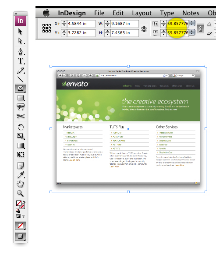Viewport: 216px width, 255px height.
Task: Click the InDesign ID logo in toolbox
Action: click(21, 21)
